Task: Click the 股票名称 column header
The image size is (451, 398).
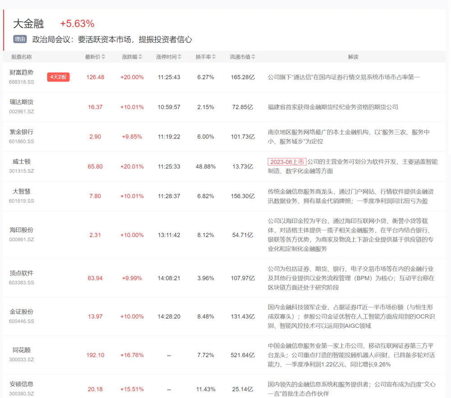Action: click(21, 57)
